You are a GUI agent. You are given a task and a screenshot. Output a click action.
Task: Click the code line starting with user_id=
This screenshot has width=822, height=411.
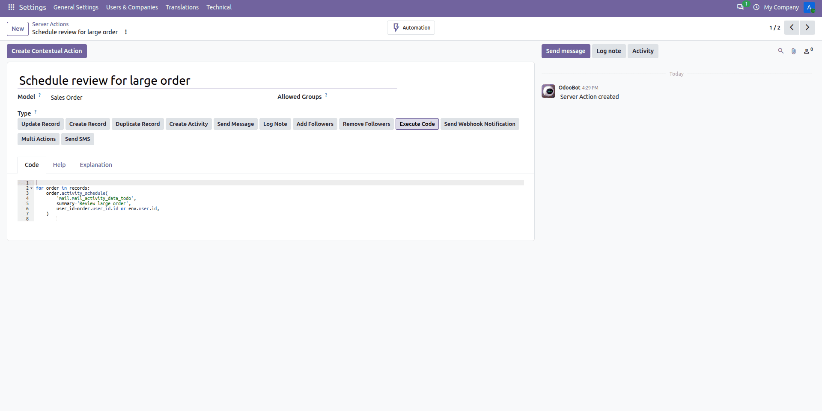click(x=108, y=208)
